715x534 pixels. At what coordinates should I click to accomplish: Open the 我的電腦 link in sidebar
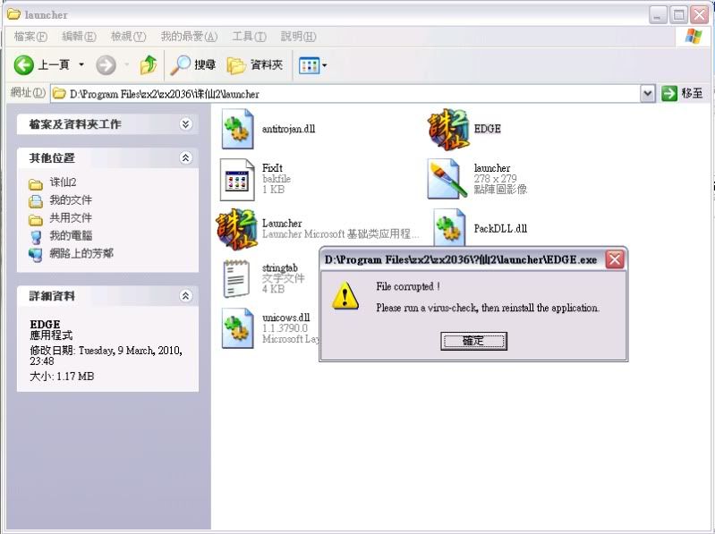pyautogui.click(x=70, y=236)
